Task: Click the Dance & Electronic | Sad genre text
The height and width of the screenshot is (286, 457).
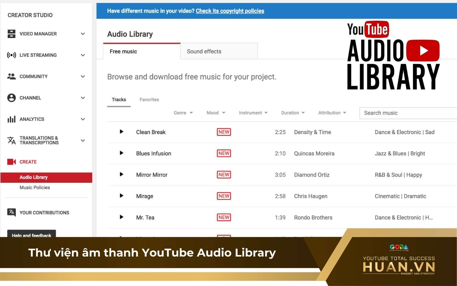Action: (405, 132)
